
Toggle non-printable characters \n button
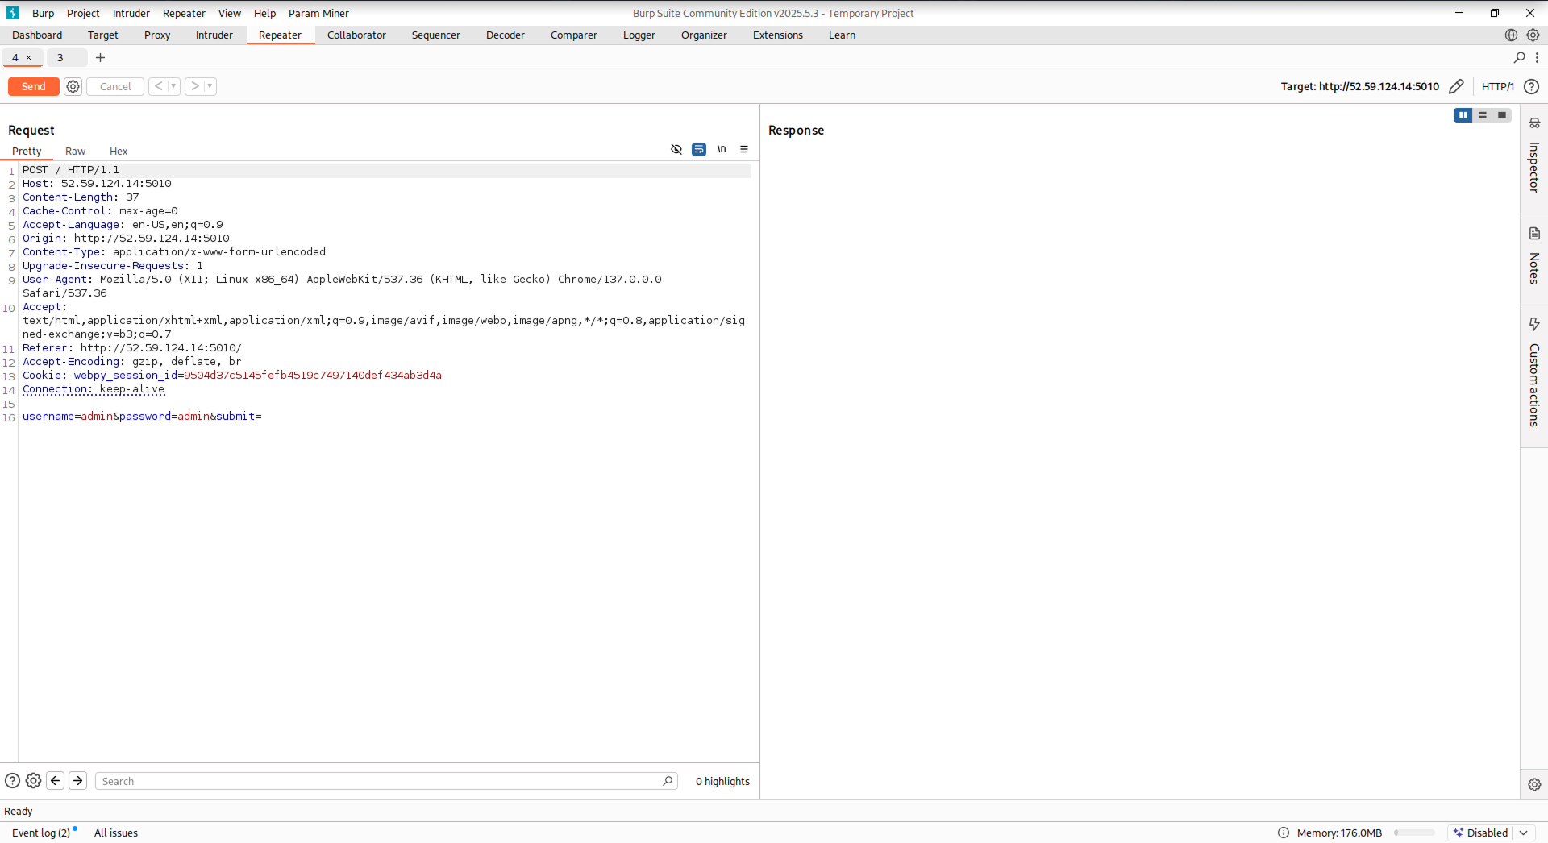coord(722,149)
